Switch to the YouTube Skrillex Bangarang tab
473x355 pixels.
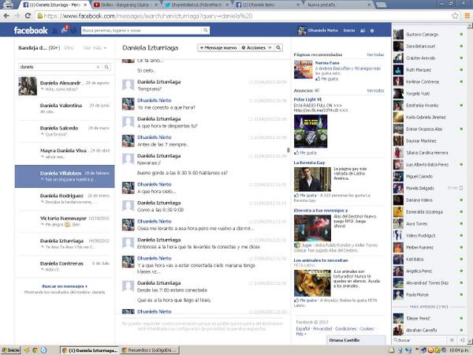click(125, 5)
